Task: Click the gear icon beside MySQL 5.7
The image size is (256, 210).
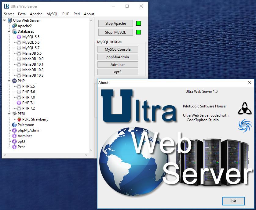Action: point(19,48)
